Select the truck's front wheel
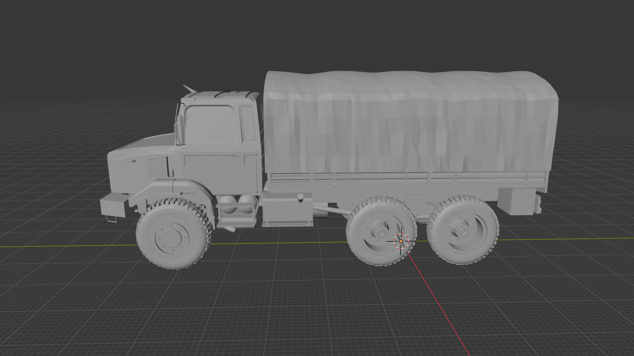 coord(173,233)
